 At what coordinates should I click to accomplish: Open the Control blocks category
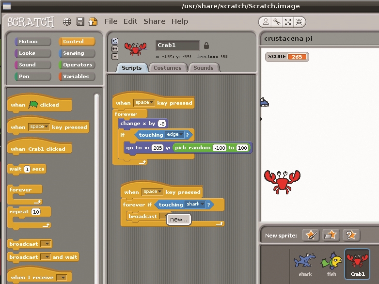[77, 41]
